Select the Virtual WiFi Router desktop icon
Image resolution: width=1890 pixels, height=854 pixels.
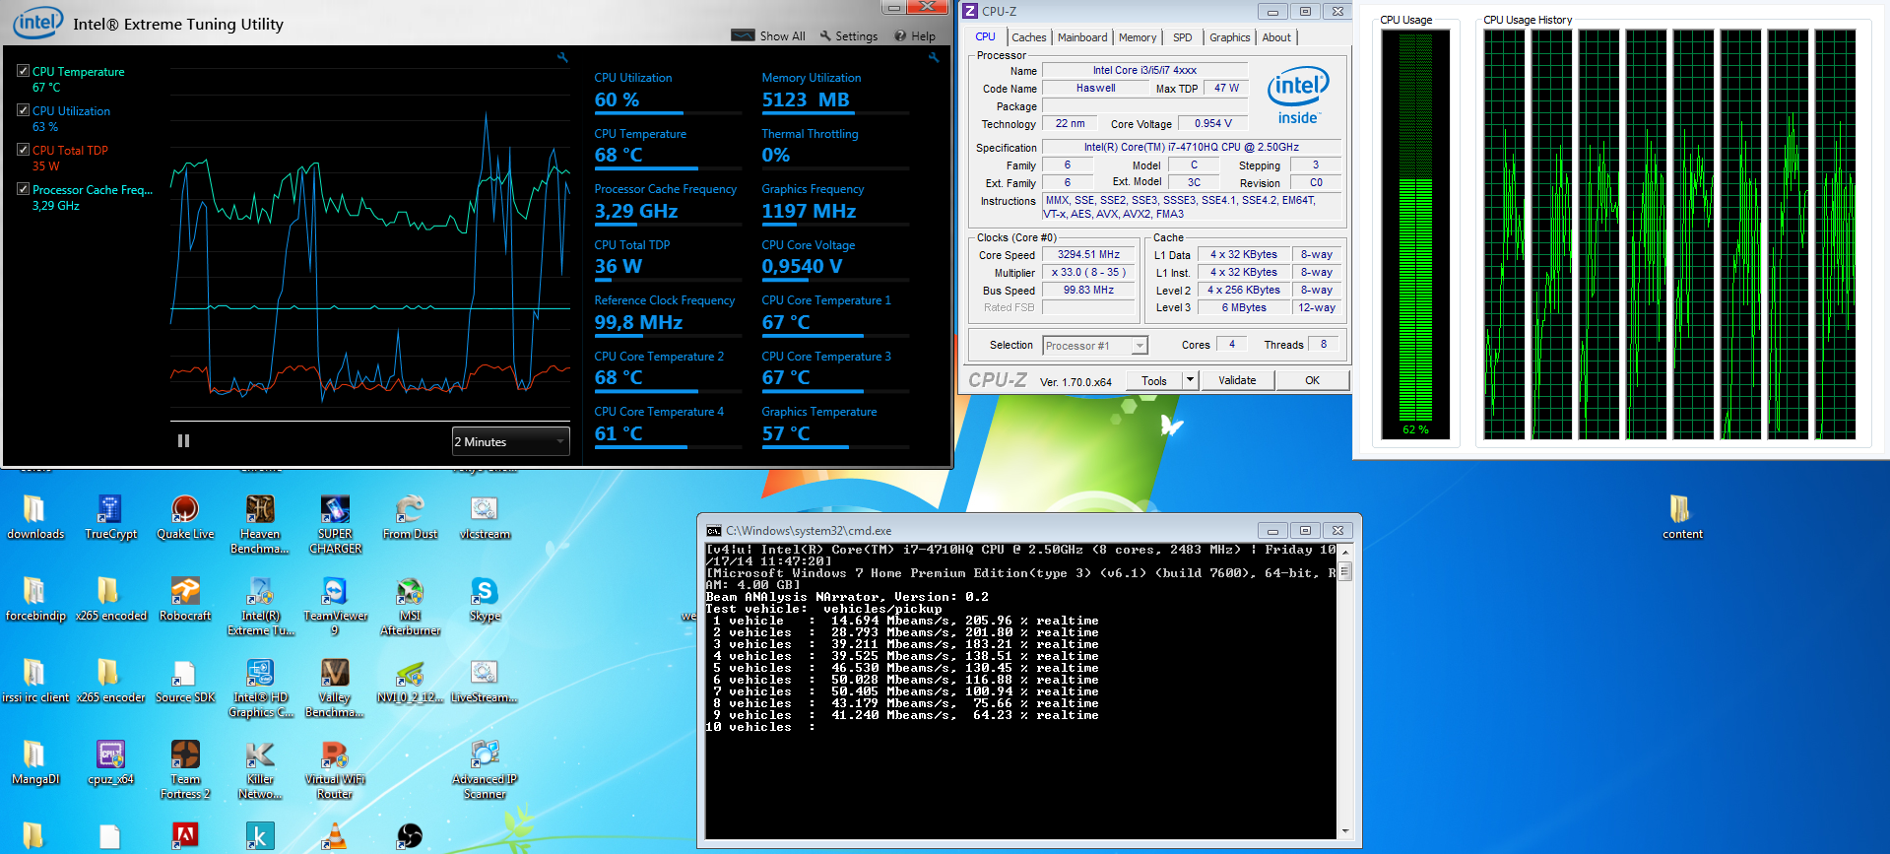335,770
